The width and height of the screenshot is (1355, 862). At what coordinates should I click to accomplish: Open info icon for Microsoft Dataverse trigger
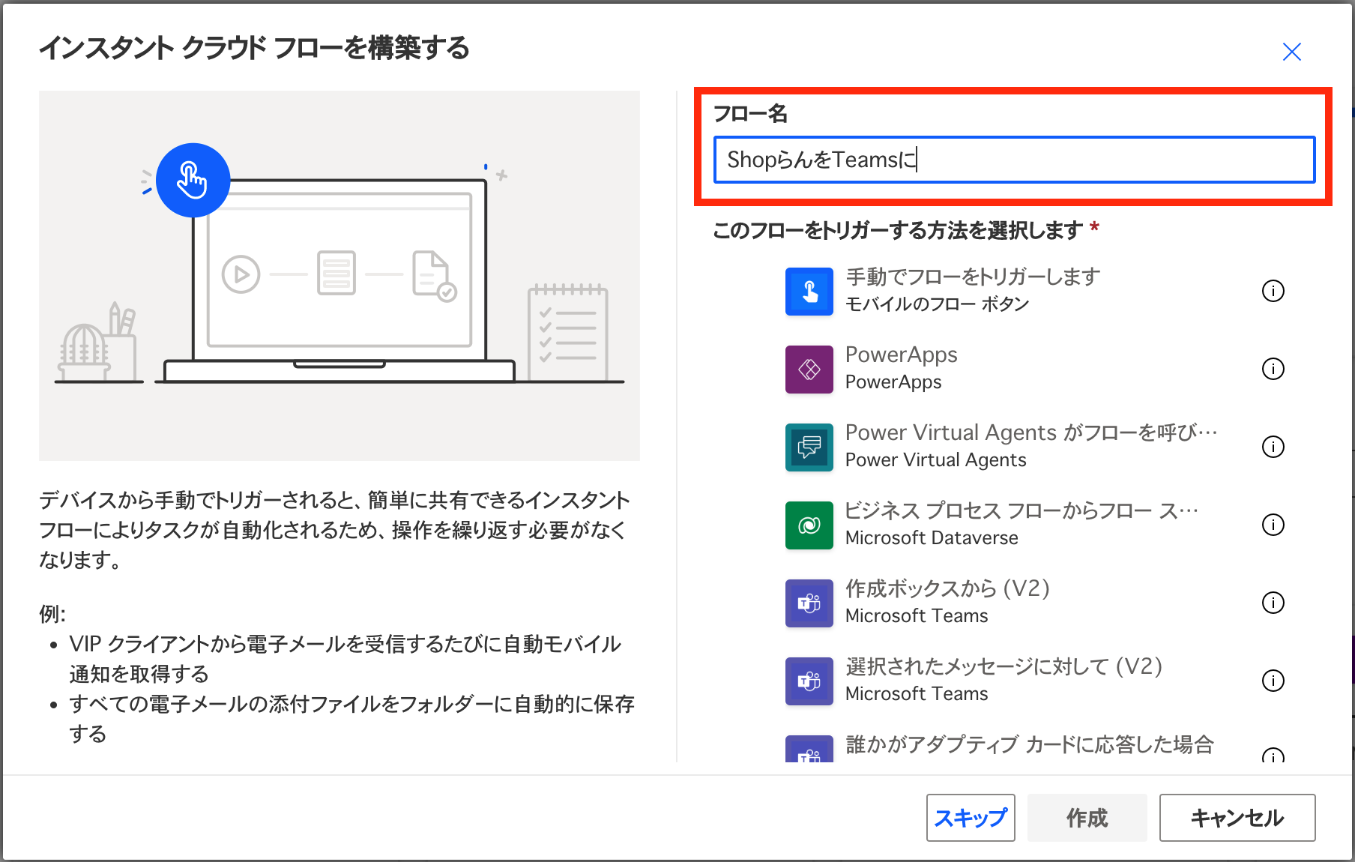pyautogui.click(x=1273, y=525)
